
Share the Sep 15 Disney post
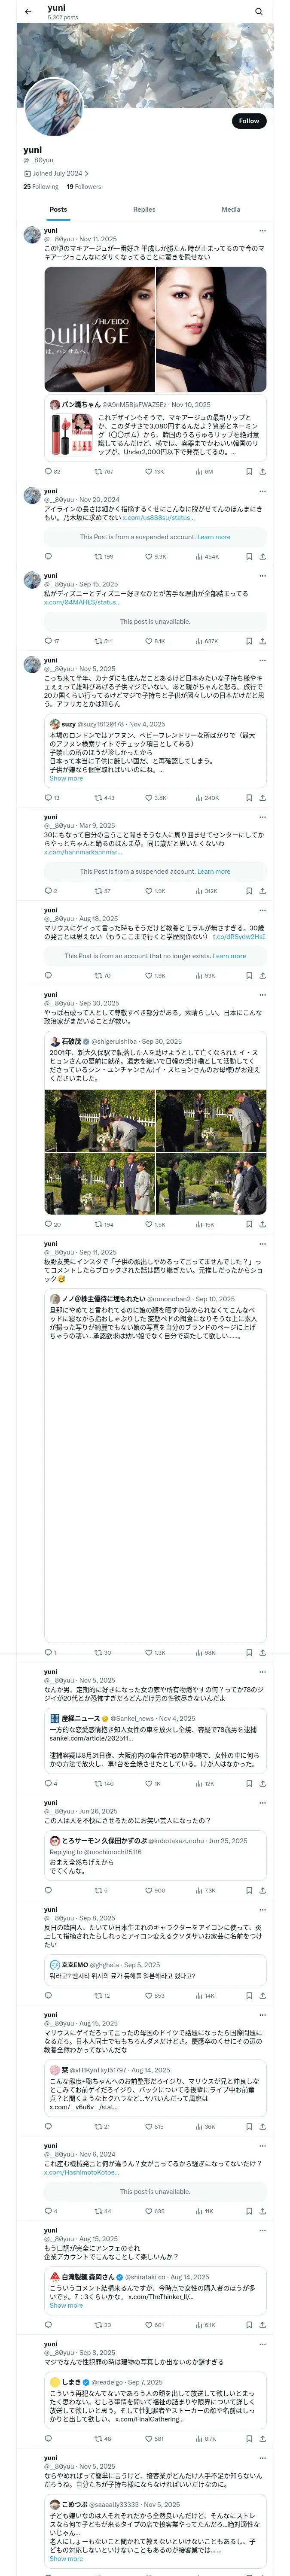coord(262,641)
